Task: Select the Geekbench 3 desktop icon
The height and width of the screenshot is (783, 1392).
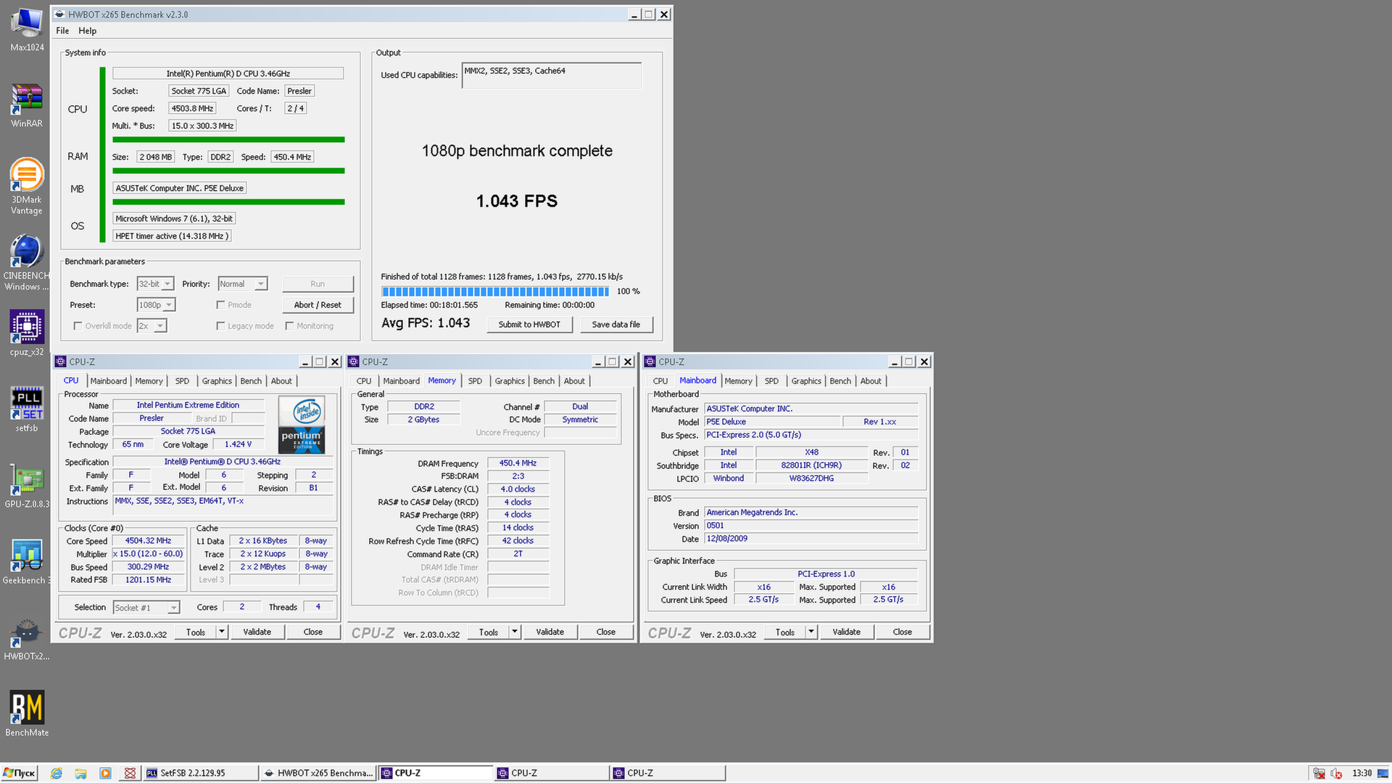Action: 27,562
